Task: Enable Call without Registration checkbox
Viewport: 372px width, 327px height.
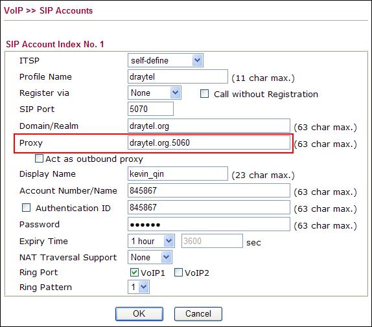Action: click(204, 94)
